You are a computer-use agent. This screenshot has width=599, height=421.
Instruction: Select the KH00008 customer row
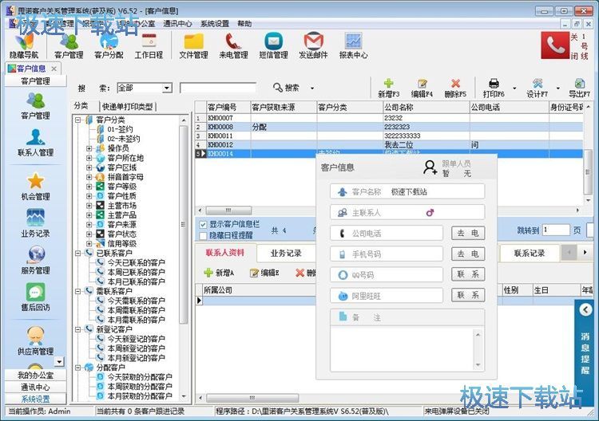(389, 127)
